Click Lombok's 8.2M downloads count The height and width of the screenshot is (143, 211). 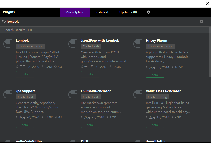pos(47,67)
